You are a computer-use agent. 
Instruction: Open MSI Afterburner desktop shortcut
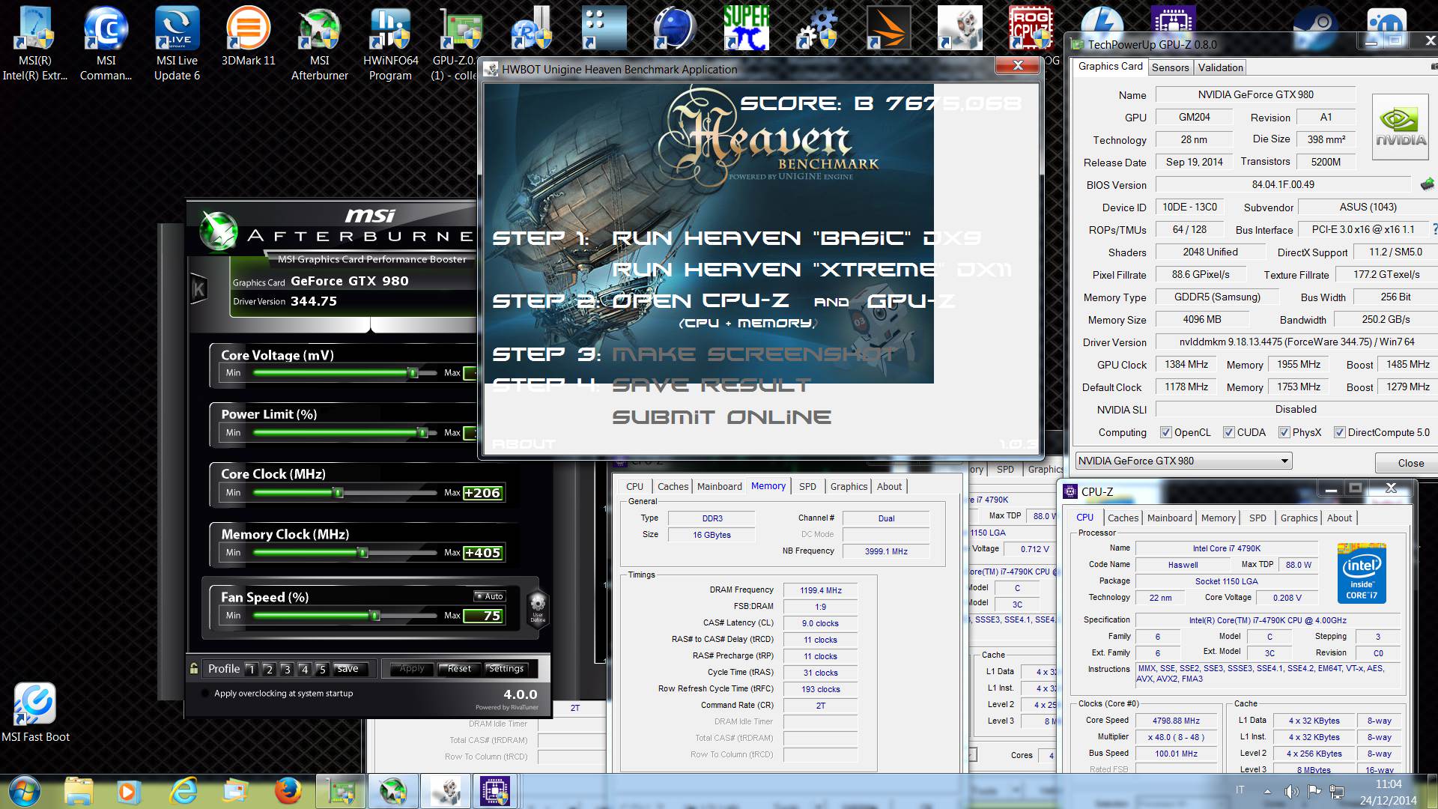click(x=319, y=43)
